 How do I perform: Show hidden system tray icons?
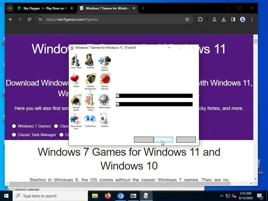click(x=221, y=196)
